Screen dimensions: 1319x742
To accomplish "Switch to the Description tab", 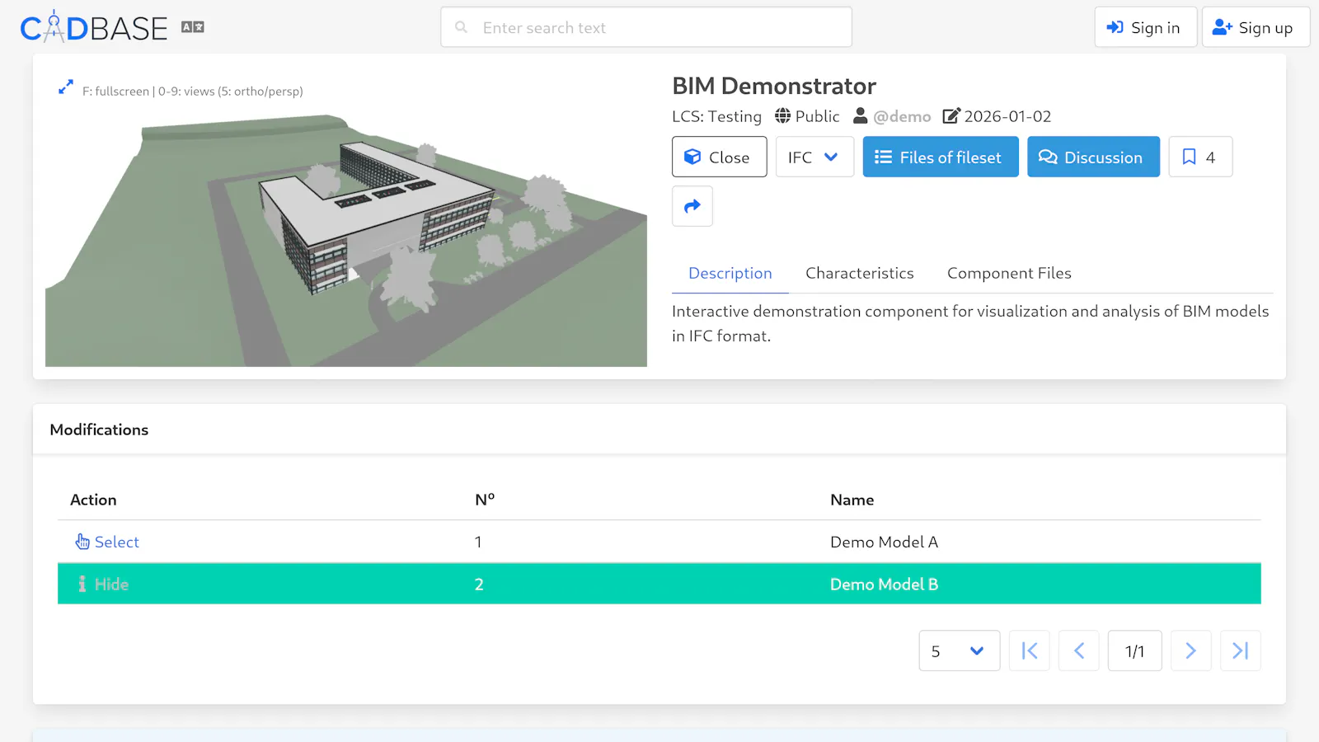I will [x=730, y=273].
